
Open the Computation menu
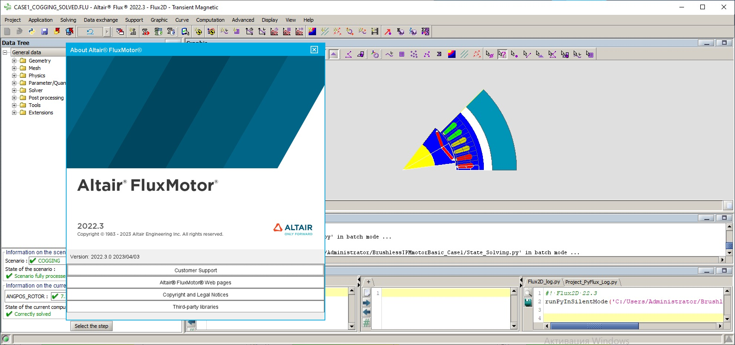click(x=210, y=20)
